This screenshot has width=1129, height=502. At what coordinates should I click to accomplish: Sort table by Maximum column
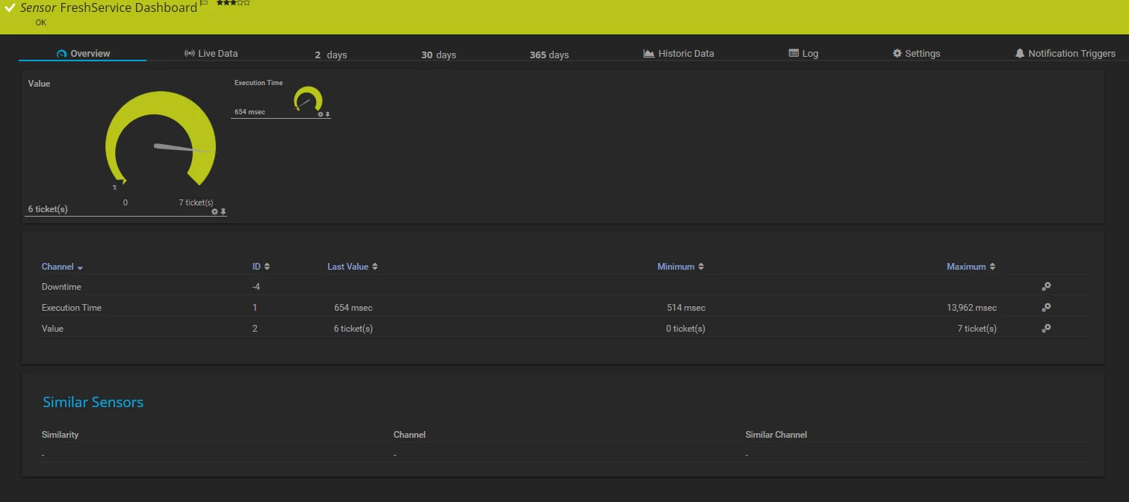pos(971,267)
